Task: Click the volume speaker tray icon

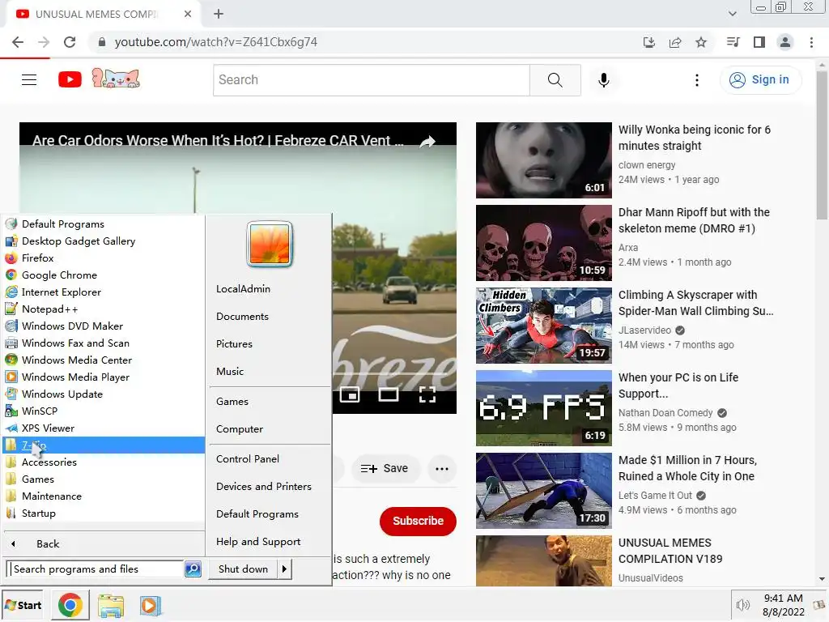Action: pos(743,605)
